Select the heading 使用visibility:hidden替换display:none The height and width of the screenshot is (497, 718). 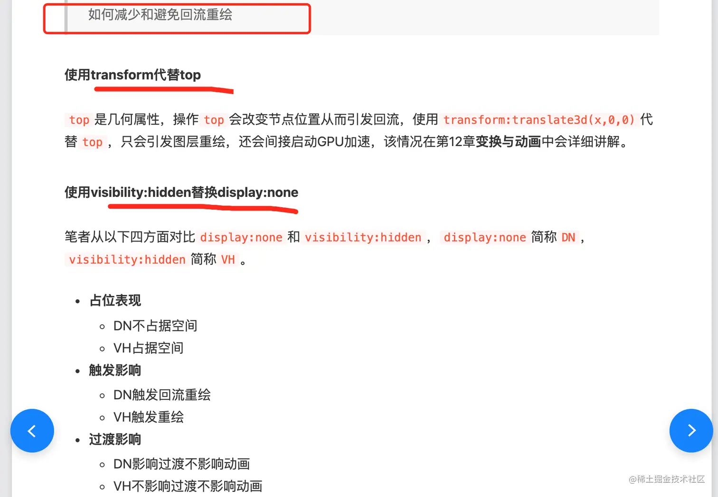point(181,192)
